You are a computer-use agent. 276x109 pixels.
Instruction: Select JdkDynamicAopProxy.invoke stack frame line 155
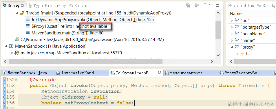click(93, 19)
